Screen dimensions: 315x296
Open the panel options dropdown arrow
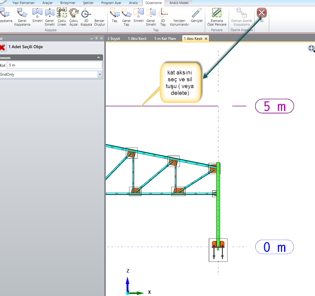(x=91, y=39)
